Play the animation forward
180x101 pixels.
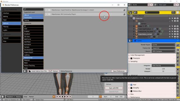coord(65,97)
